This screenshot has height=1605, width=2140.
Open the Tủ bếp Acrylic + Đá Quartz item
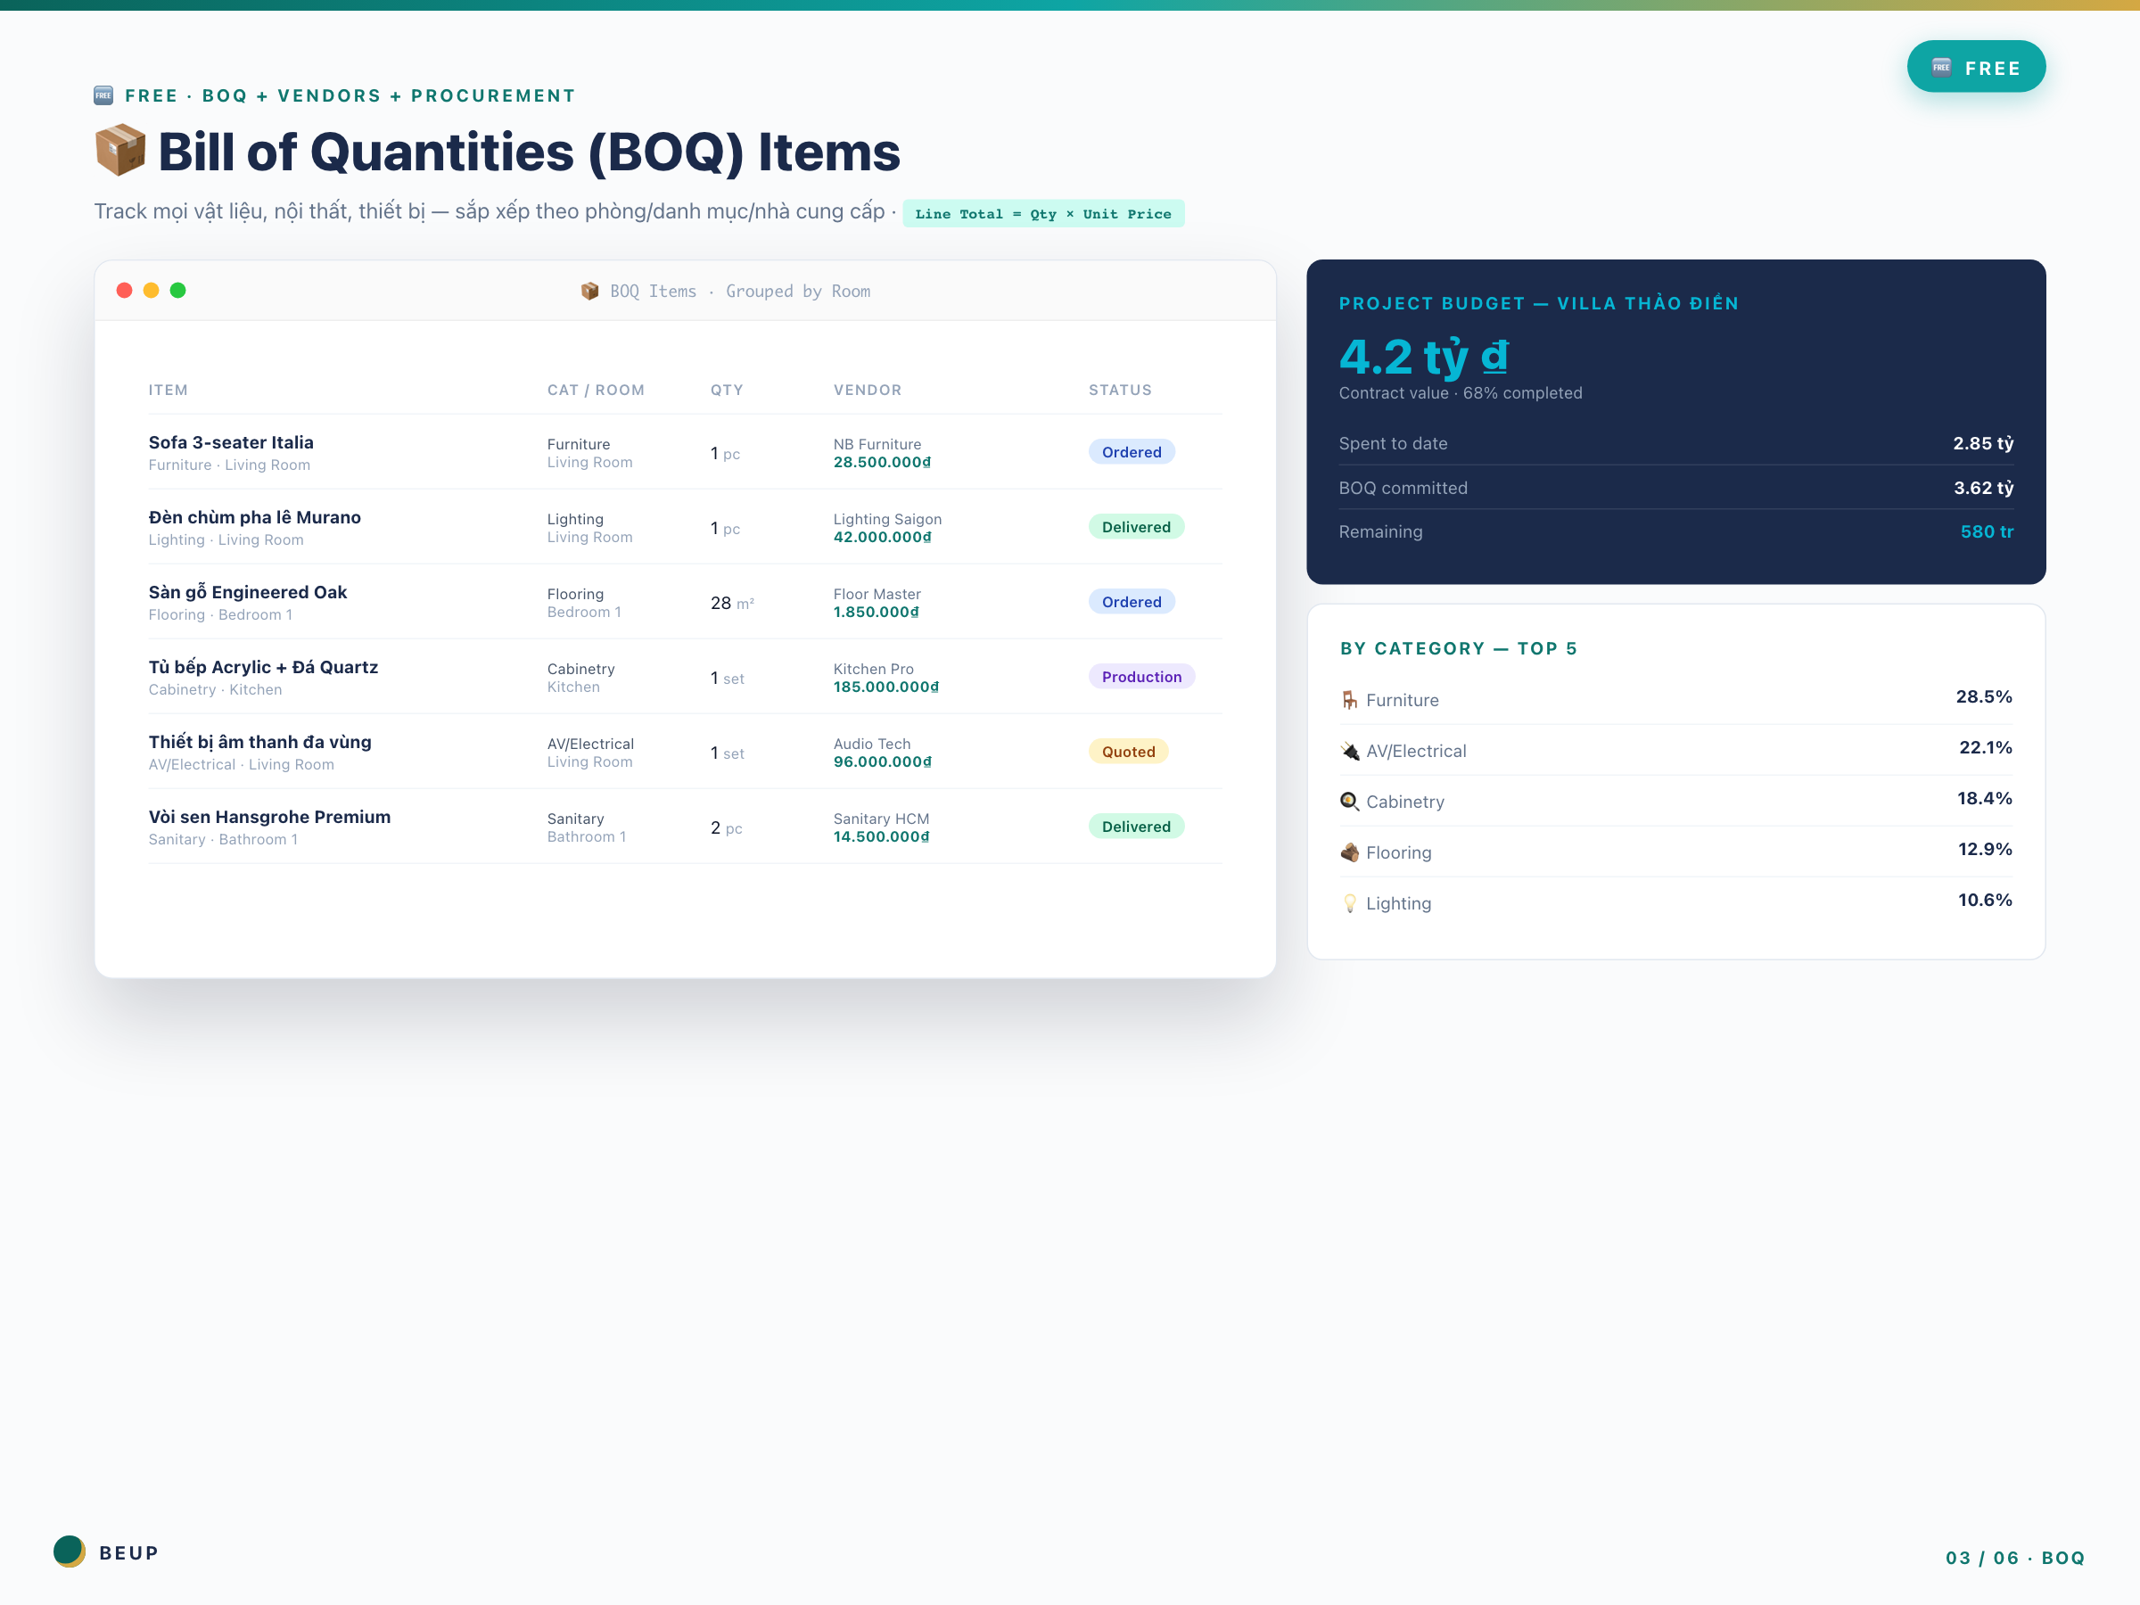click(x=263, y=667)
